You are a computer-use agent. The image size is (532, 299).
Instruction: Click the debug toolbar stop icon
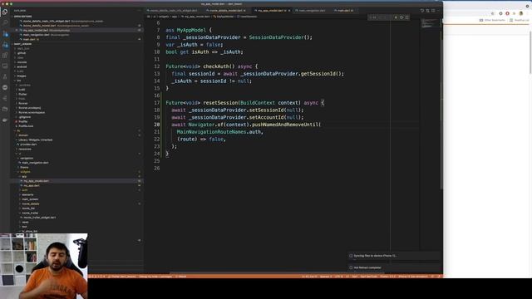(x=407, y=17)
